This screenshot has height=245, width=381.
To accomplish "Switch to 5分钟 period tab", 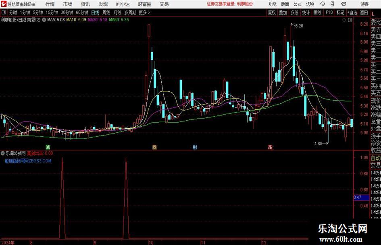I will coord(37,12).
